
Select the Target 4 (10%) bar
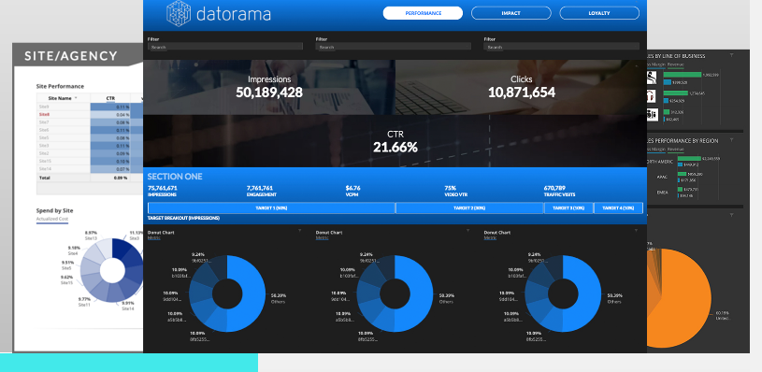[618, 207]
